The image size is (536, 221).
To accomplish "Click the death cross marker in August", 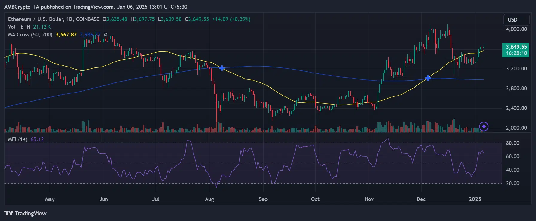I will 222,68.
